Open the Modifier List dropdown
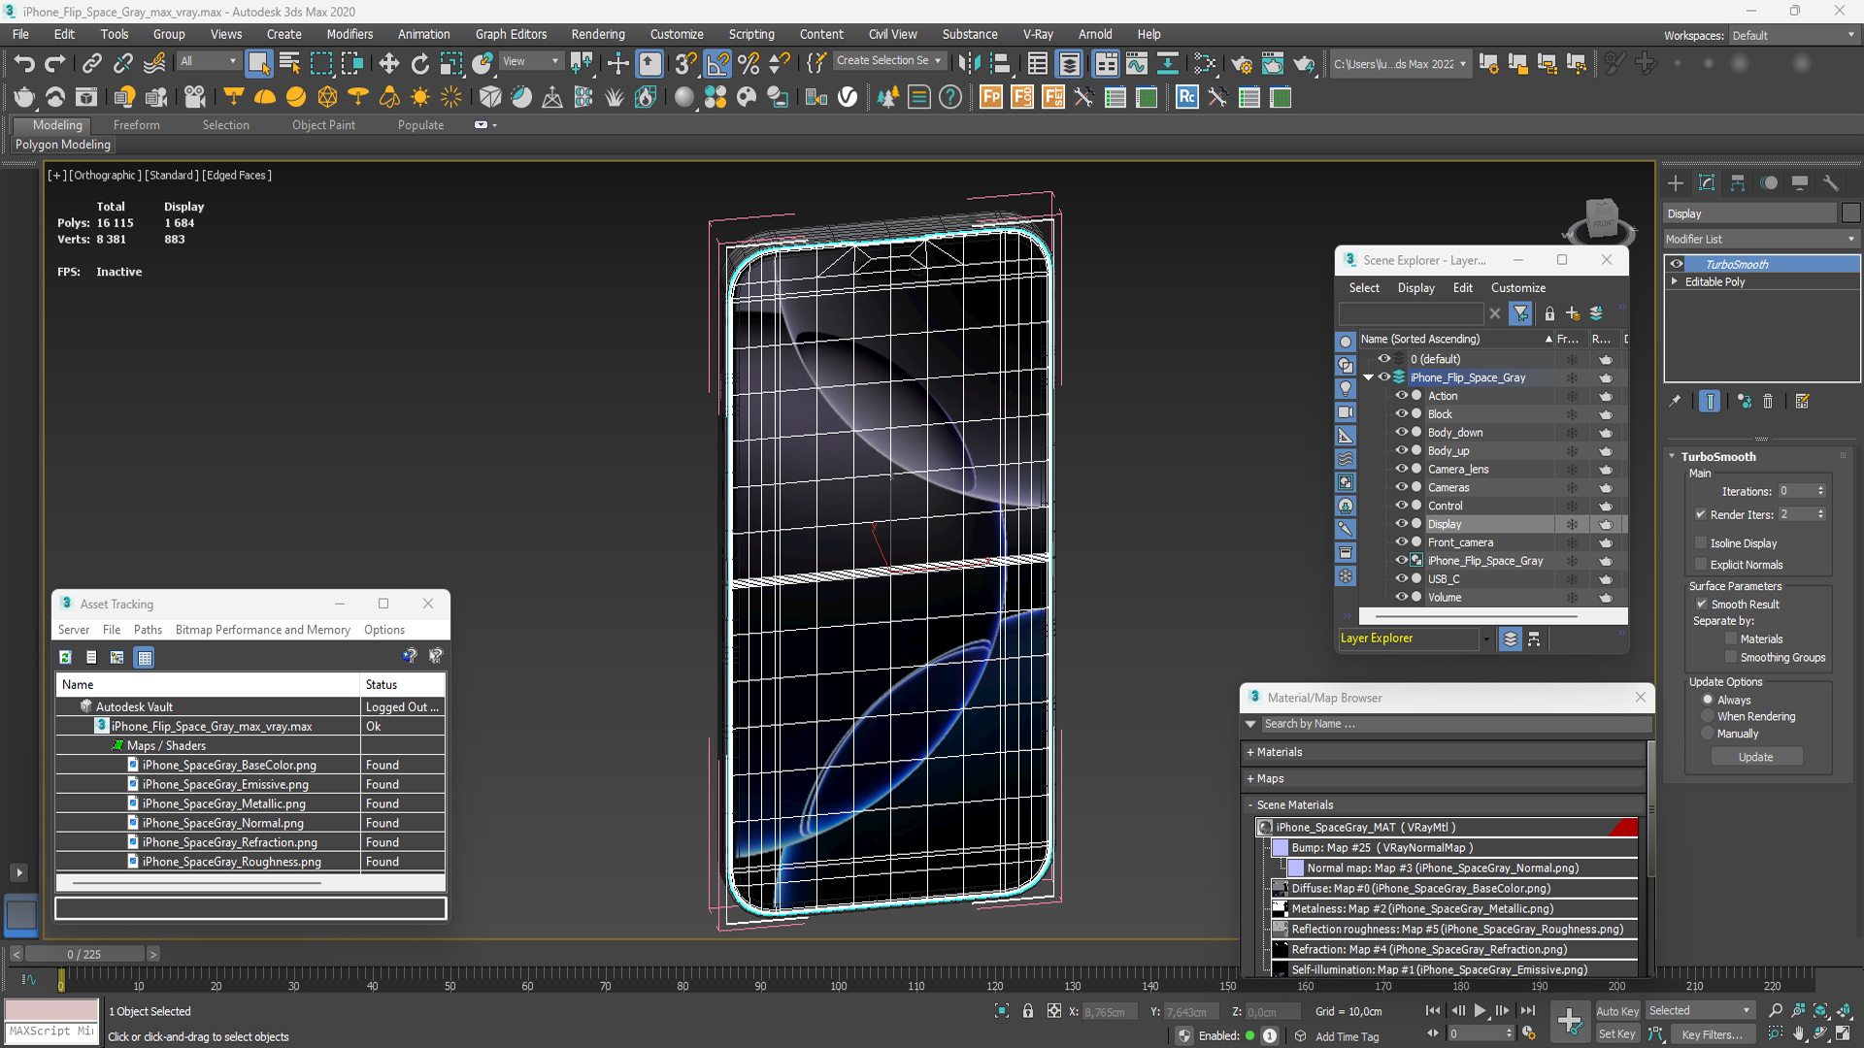The height and width of the screenshot is (1048, 1864). pyautogui.click(x=1760, y=239)
